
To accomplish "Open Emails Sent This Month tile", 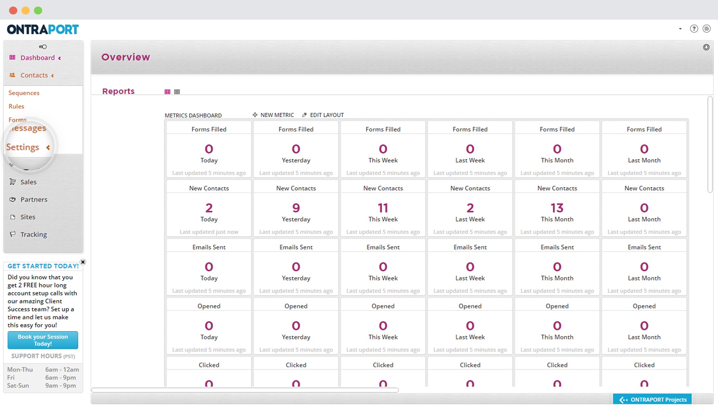I will point(557,267).
